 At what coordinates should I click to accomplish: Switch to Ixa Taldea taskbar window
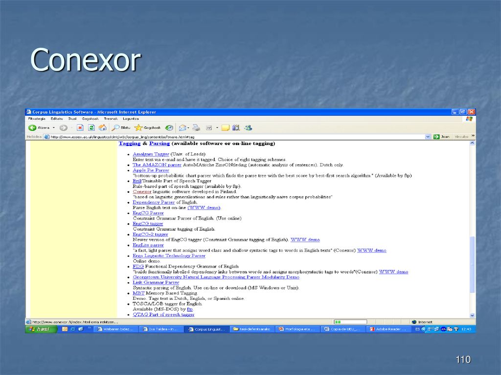(162, 329)
